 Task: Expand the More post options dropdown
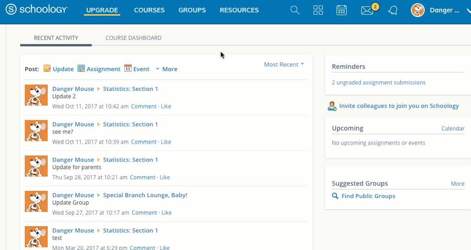(x=166, y=69)
